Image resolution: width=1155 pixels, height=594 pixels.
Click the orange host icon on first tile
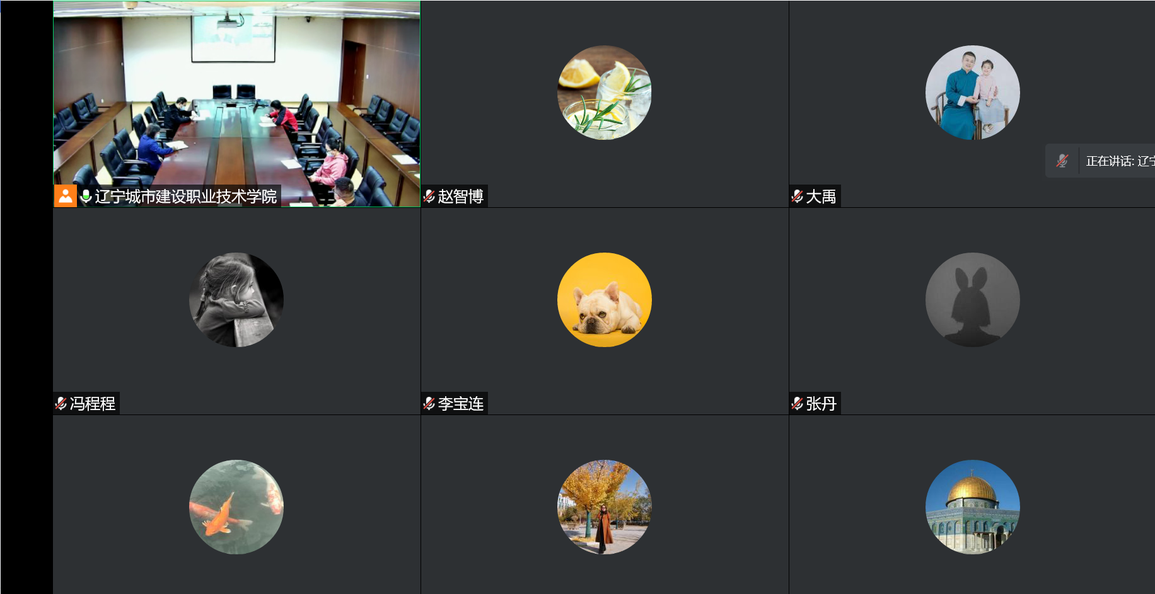66,196
